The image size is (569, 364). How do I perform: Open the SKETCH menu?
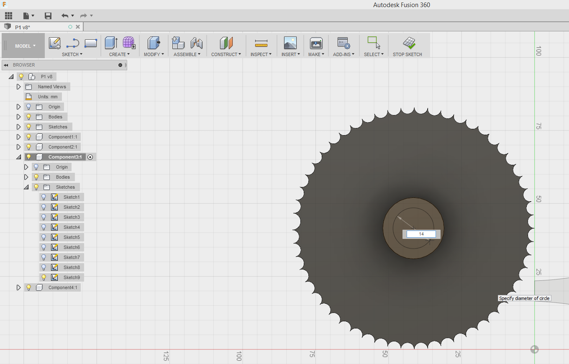click(72, 54)
